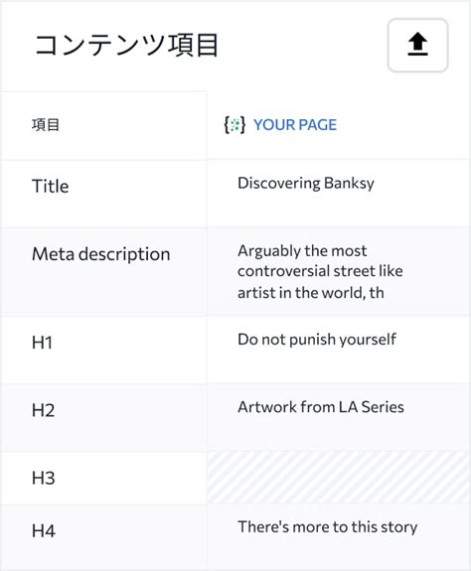Viewport: 471px width, 571px height.
Task: Select the コンテンツ項目 heading
Action: [126, 45]
